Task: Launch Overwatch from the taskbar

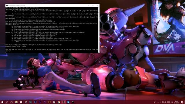Action: [26, 102]
